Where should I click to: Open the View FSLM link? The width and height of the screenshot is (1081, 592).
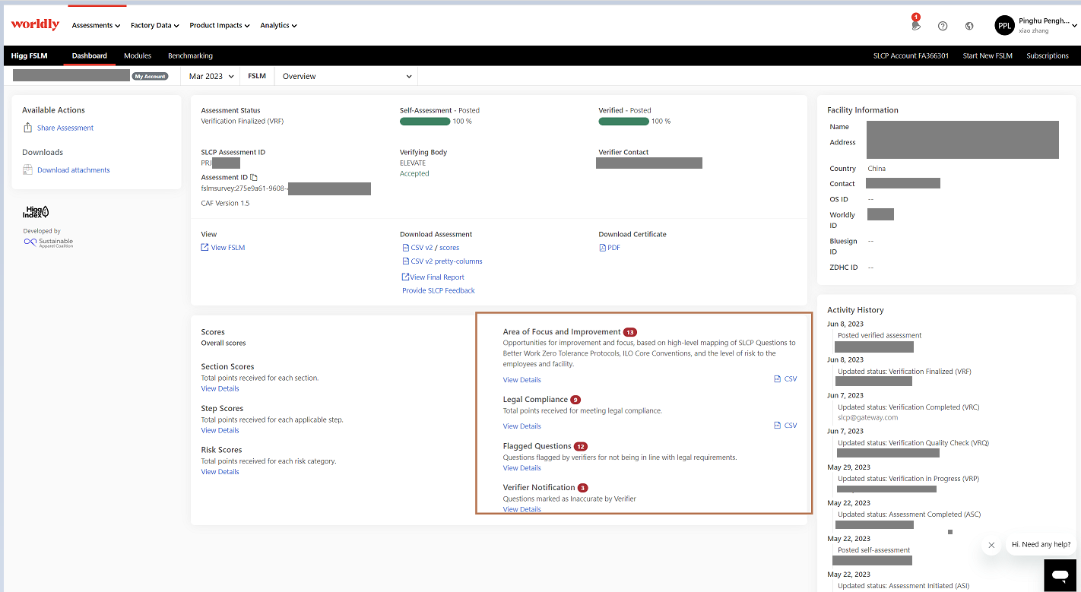coord(228,248)
